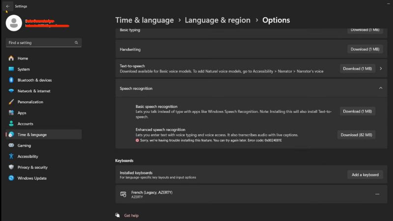The image size is (393, 221).
Task: Select Privacy & security in sidebar
Action: pos(32,167)
